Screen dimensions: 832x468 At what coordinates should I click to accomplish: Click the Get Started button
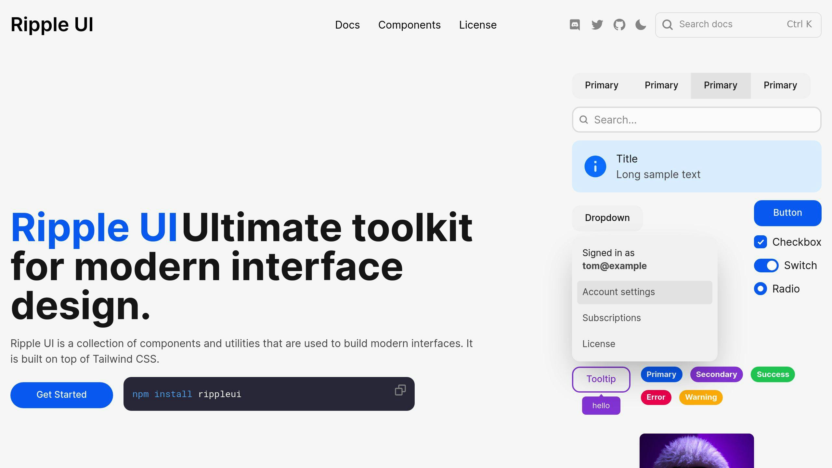click(61, 395)
